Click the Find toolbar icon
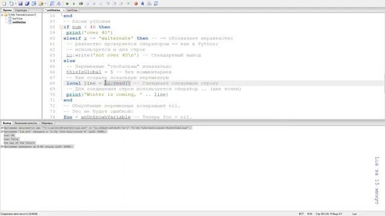This screenshot has width=385, height=216. (52, 4)
